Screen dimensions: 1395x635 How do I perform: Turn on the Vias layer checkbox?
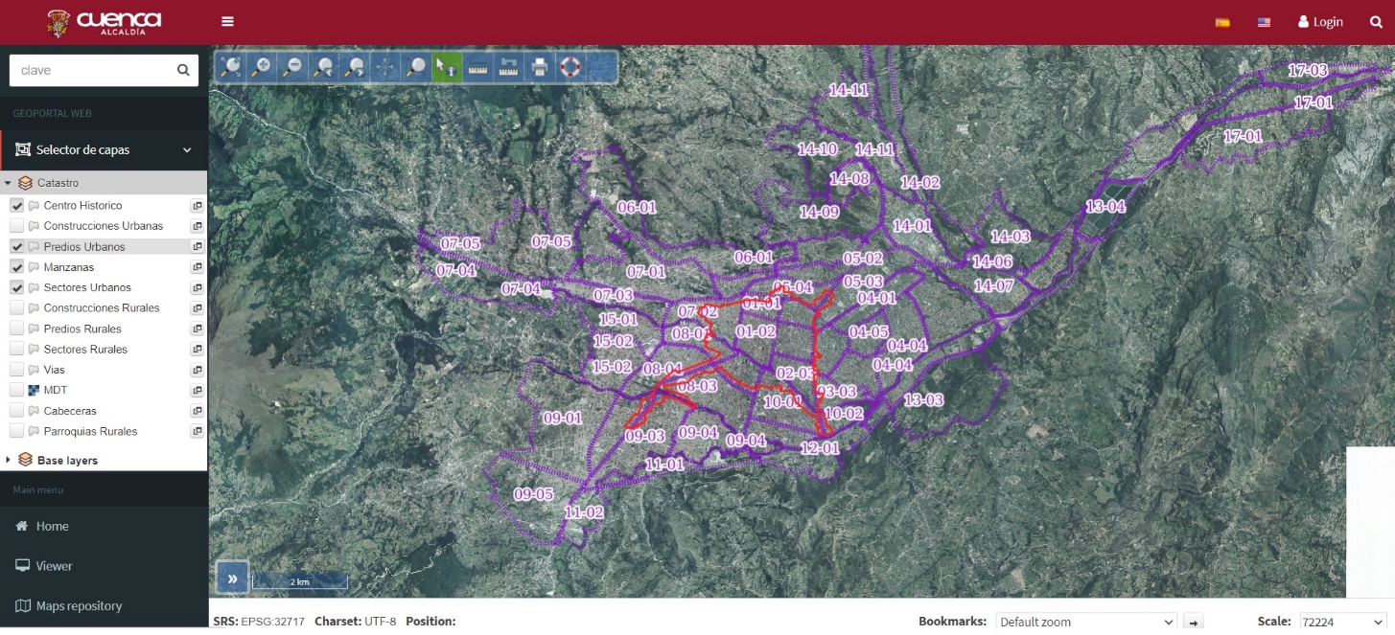click(x=17, y=370)
